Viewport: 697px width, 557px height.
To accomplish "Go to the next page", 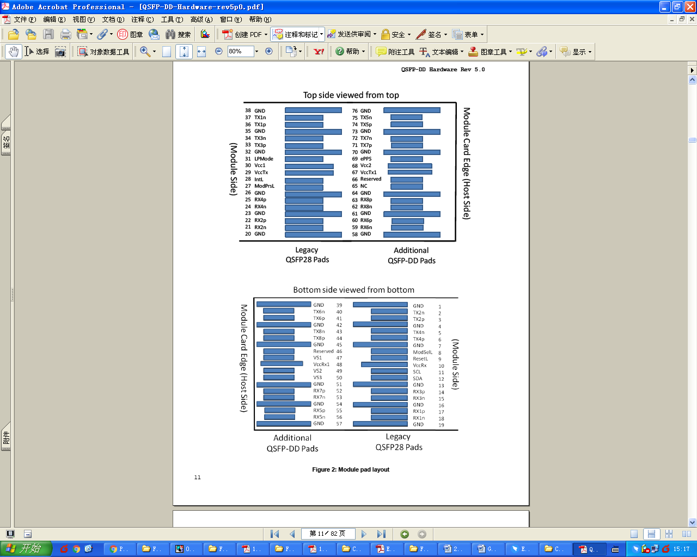I will tap(364, 534).
